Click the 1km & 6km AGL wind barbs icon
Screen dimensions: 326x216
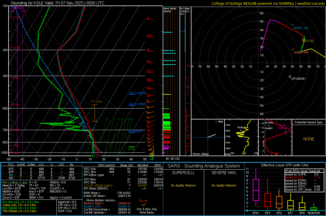(143, 202)
